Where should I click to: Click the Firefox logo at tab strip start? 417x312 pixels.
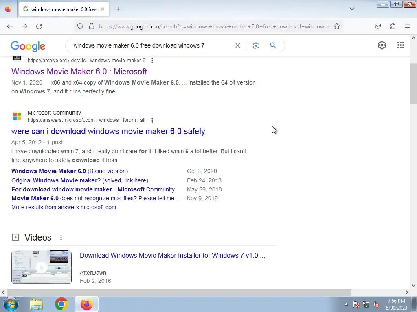click(x=8, y=9)
